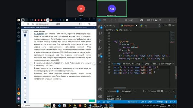
Task: Expand the breadcrumb ellipsis after shpora.py
Action: coord(131,30)
